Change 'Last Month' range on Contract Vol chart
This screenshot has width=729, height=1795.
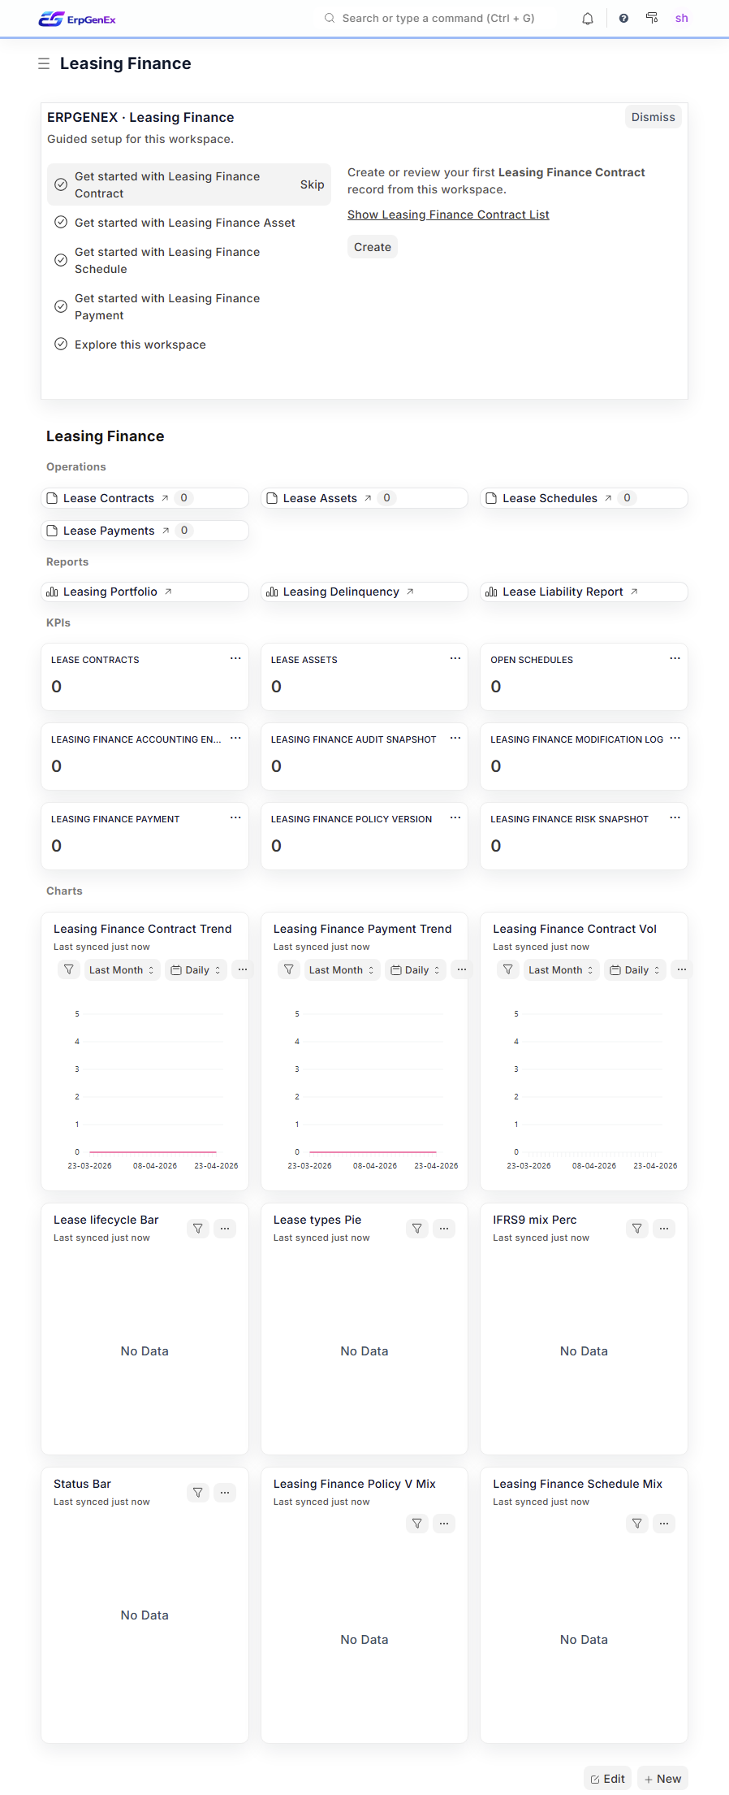pyautogui.click(x=561, y=969)
